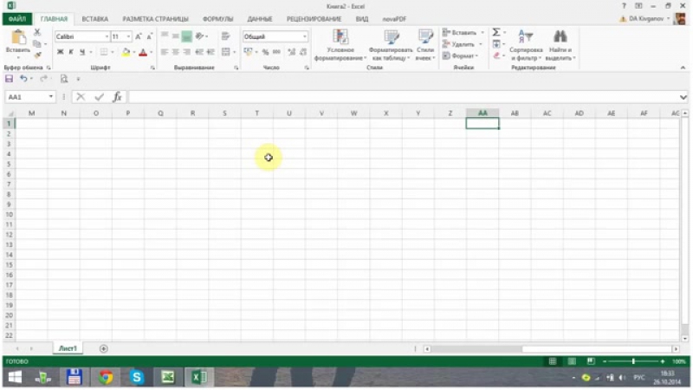Open the number format dropdown Общий
The width and height of the screenshot is (693, 390).
coord(305,36)
